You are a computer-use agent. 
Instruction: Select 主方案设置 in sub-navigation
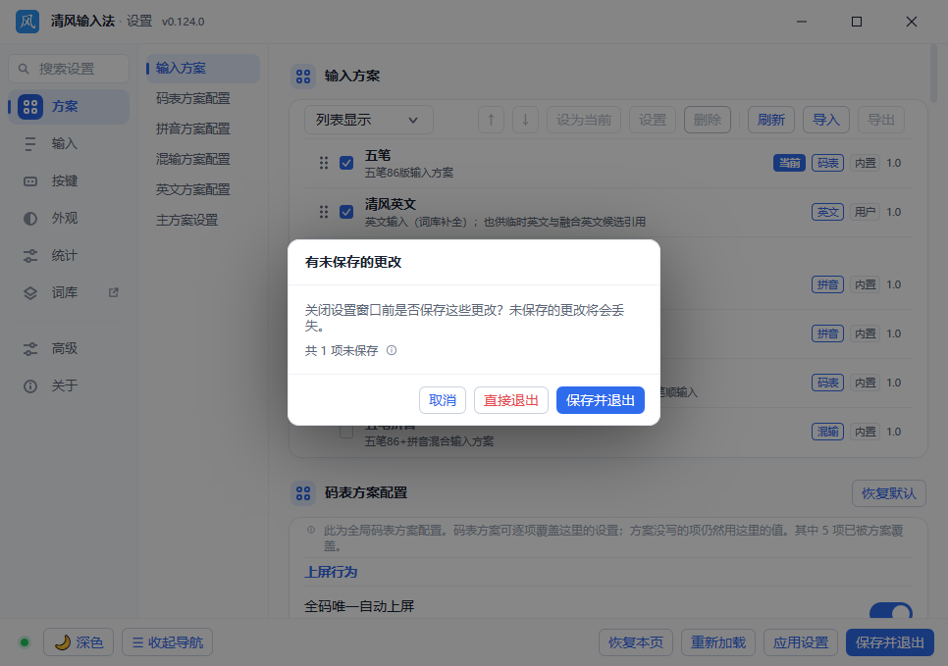(186, 220)
